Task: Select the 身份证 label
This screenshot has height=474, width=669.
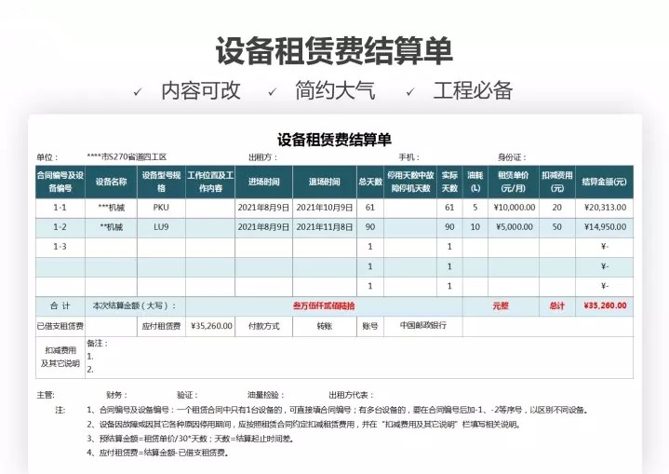Action: (x=512, y=157)
